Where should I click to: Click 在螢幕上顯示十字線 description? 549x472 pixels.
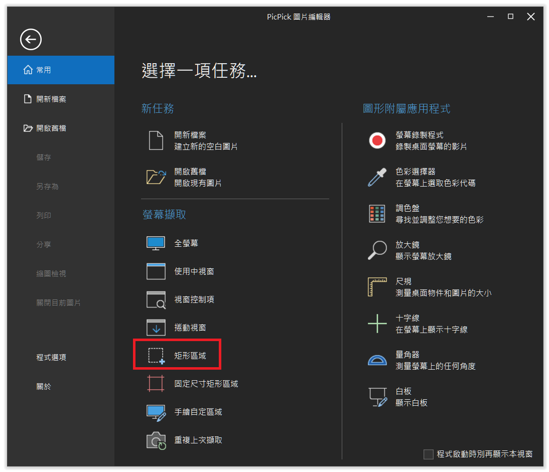432,330
